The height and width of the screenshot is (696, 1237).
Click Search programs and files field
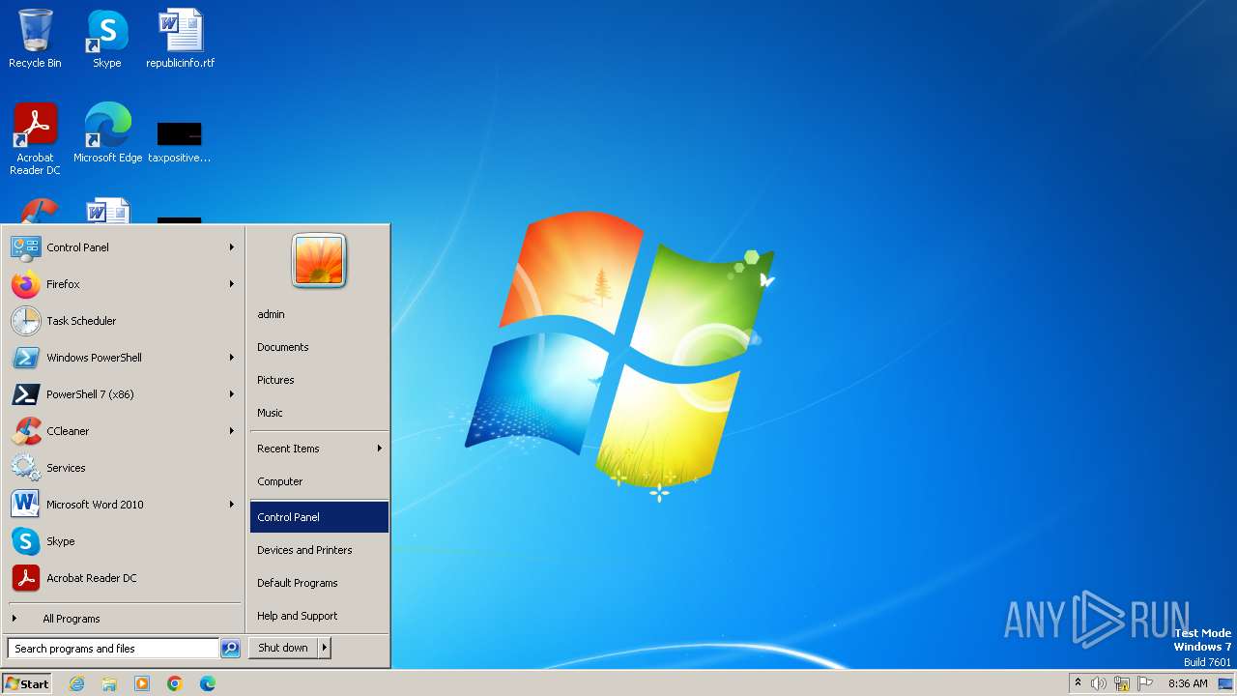coord(113,649)
